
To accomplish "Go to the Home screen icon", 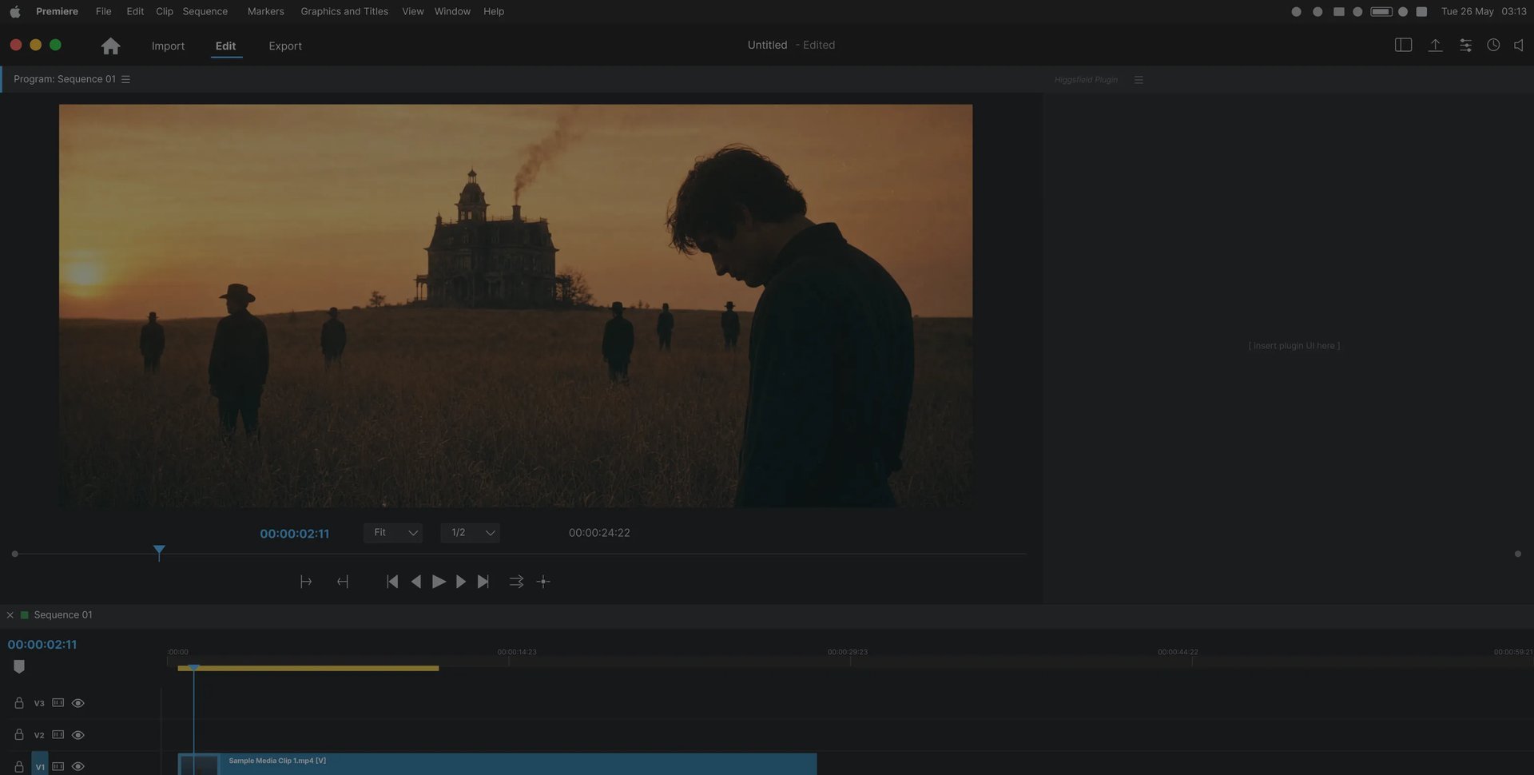I will [x=110, y=46].
